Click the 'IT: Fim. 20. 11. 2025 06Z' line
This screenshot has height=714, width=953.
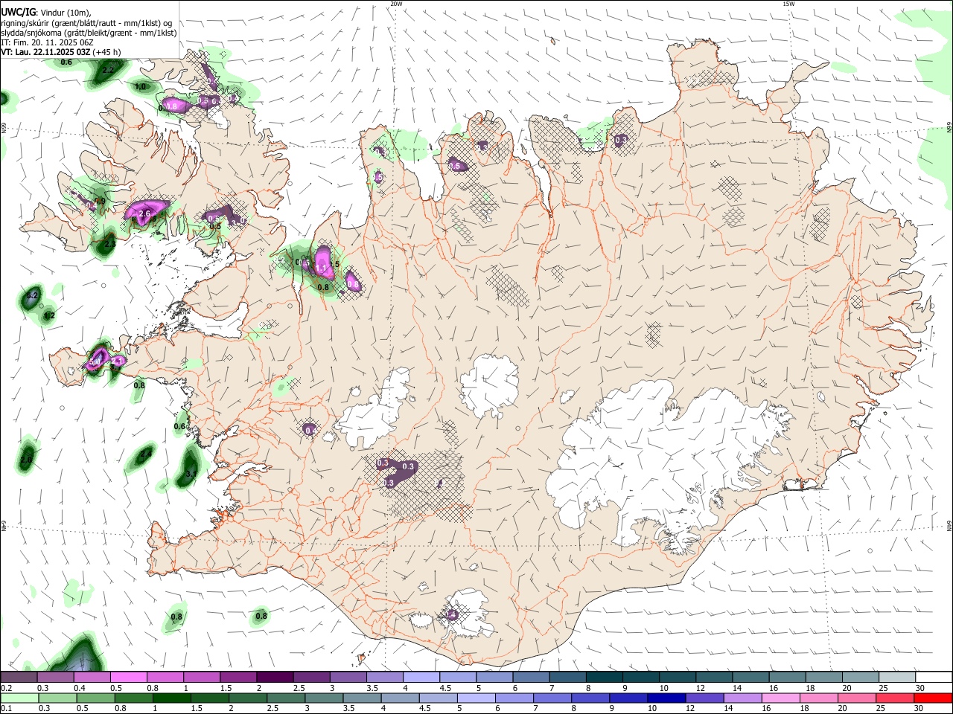pos(48,42)
